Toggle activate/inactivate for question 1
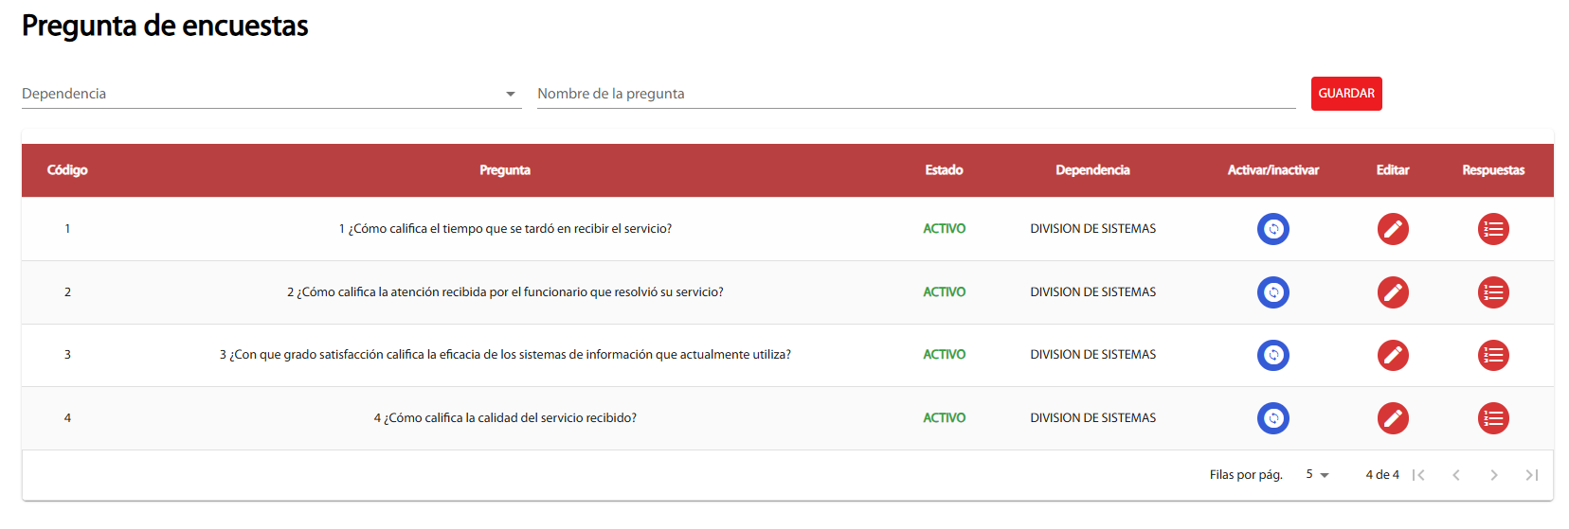Screen dimensions: 1569x529 pos(1272,229)
